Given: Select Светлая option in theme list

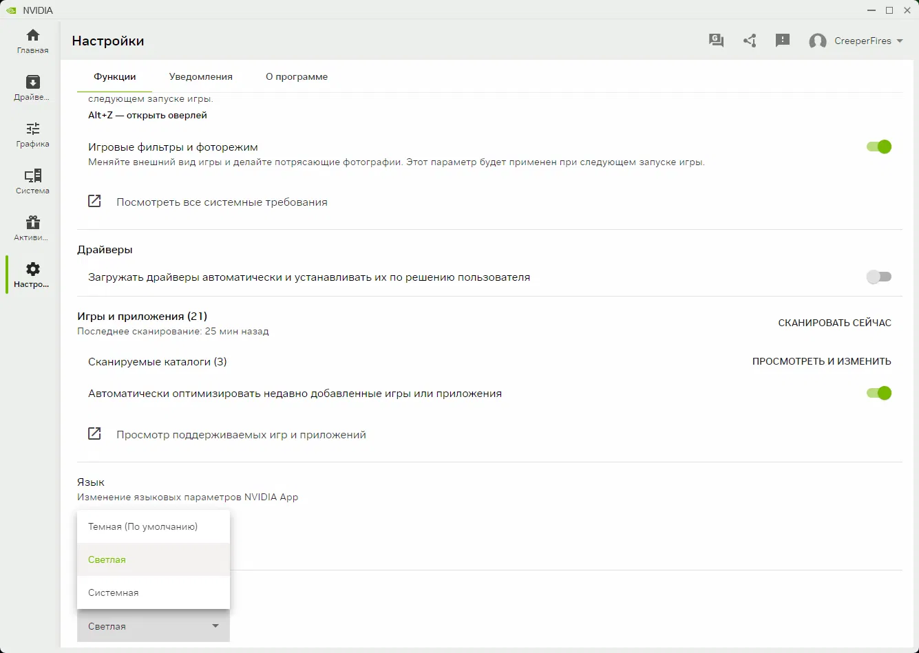Looking at the screenshot, I should click(x=154, y=559).
